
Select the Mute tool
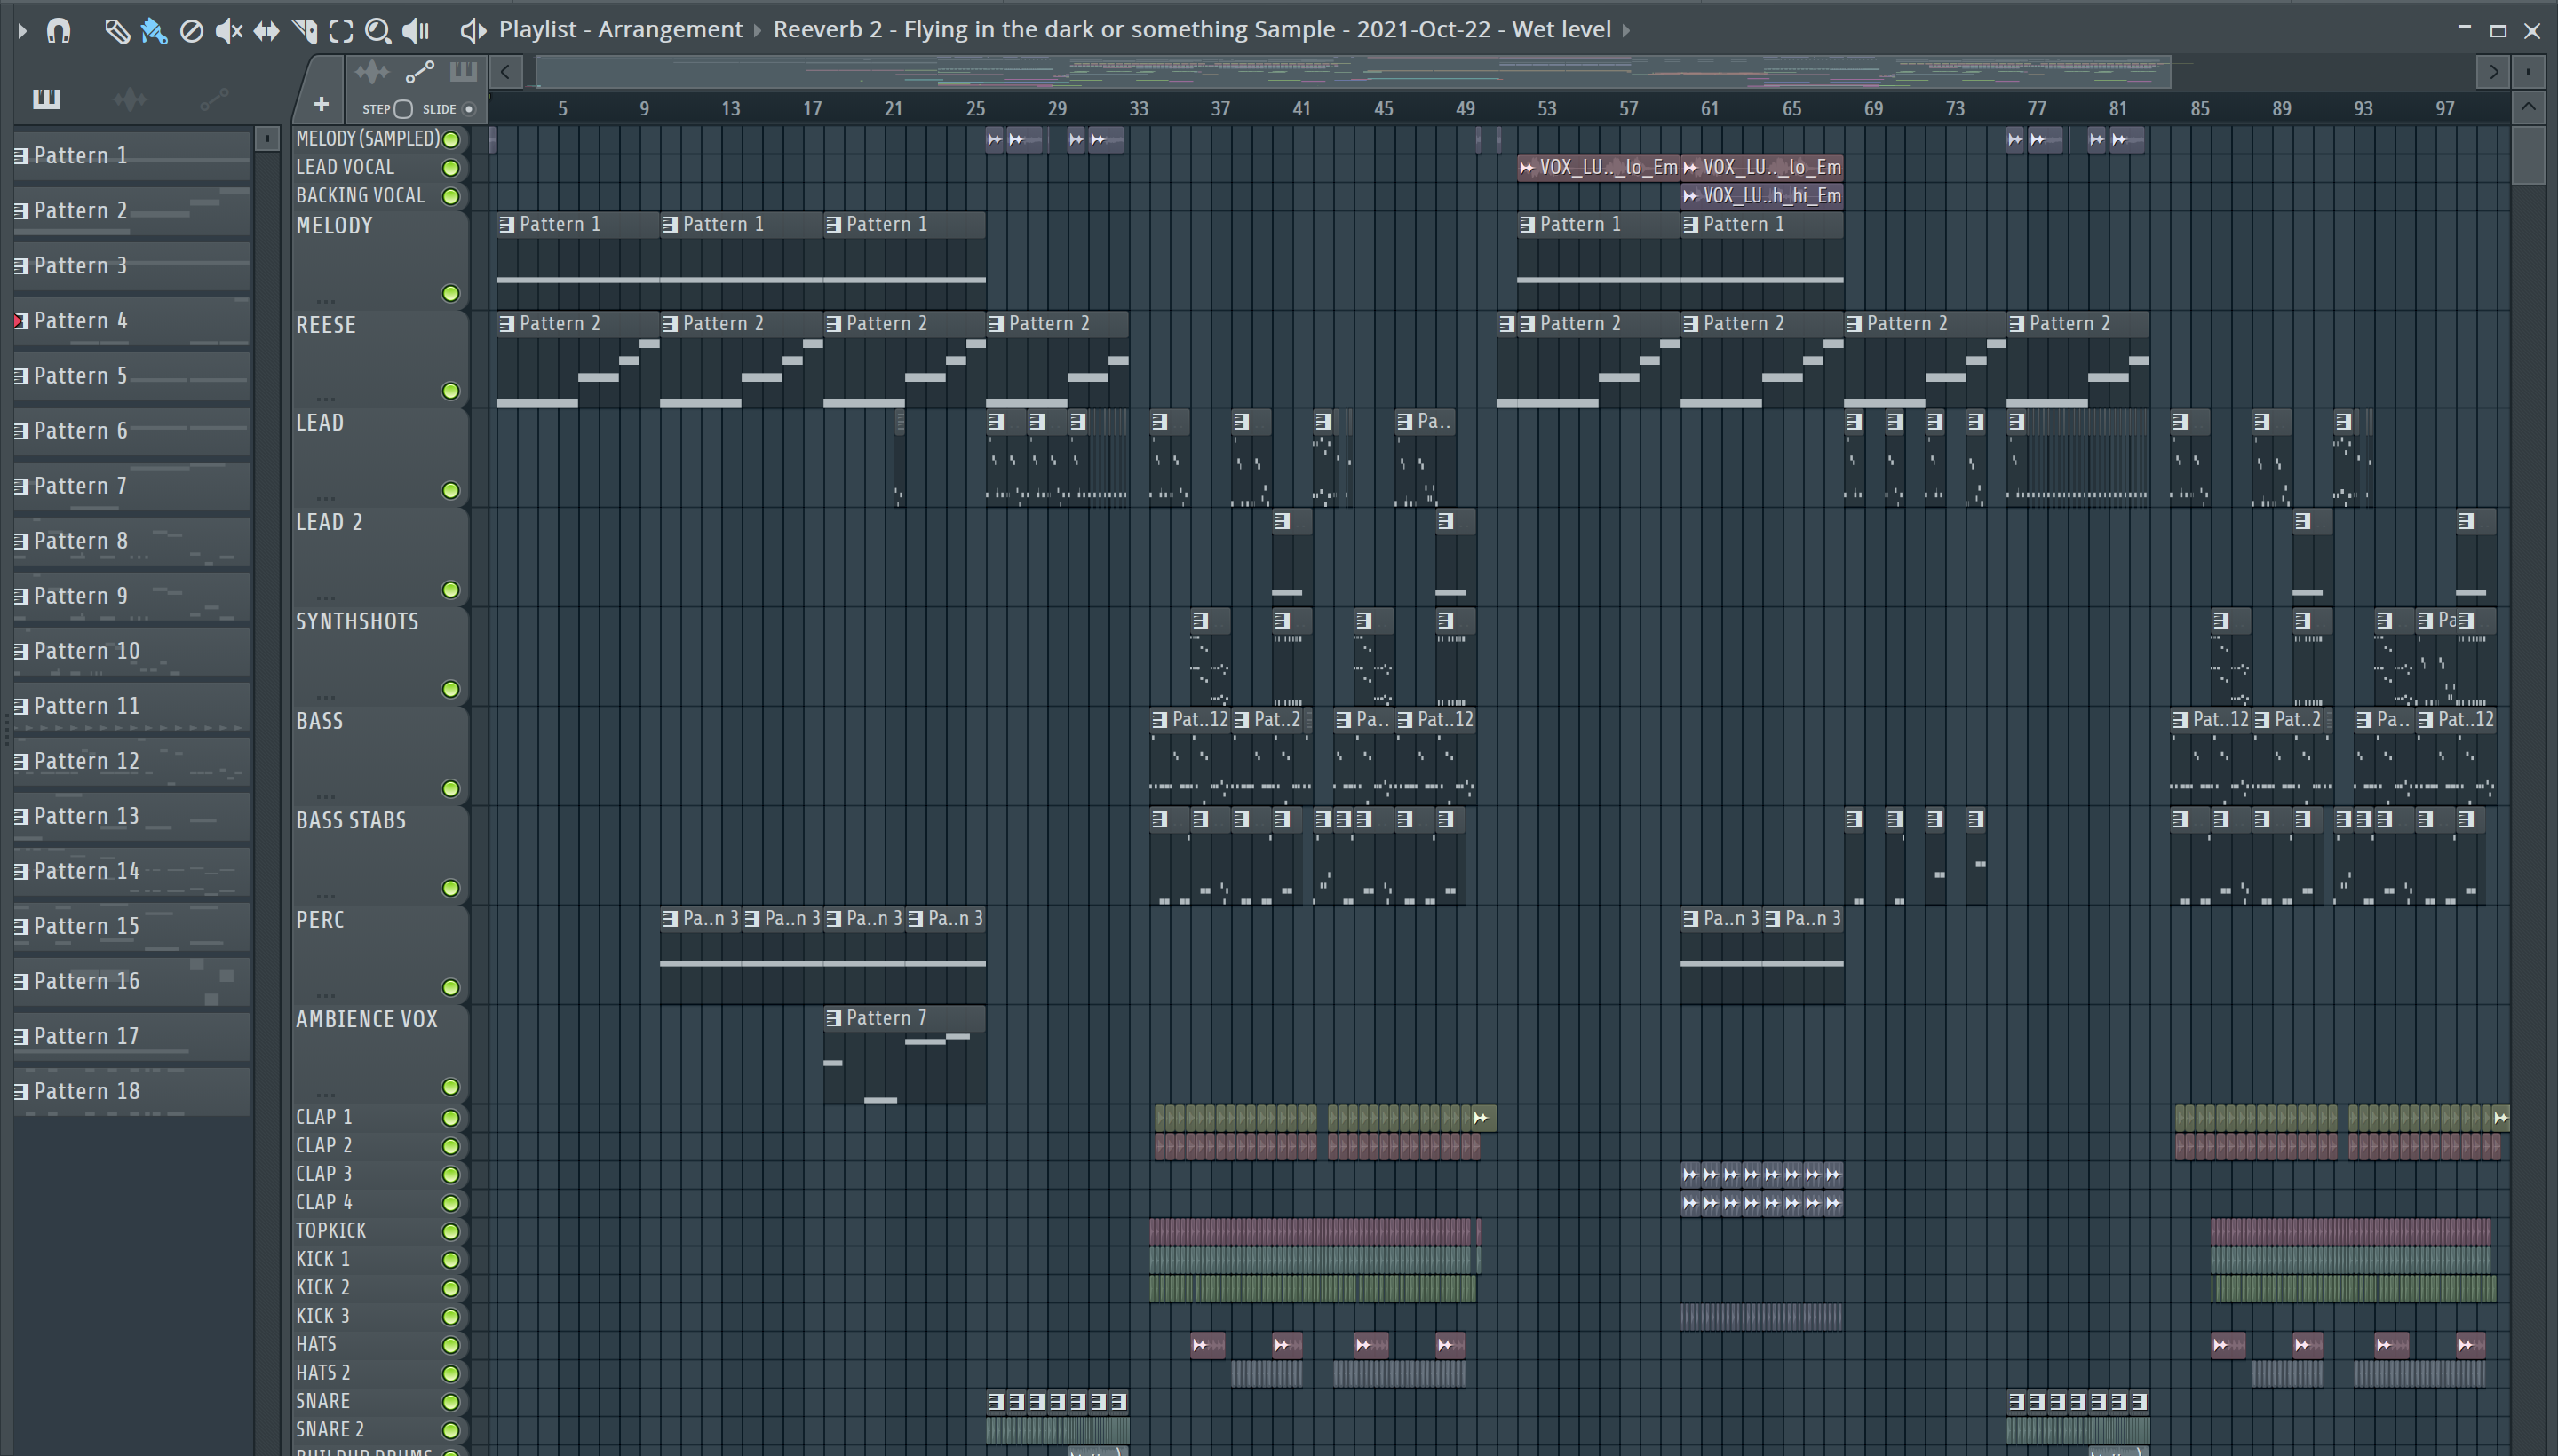point(229,31)
